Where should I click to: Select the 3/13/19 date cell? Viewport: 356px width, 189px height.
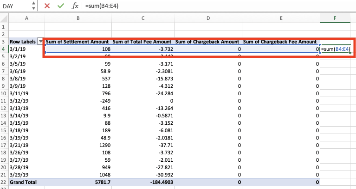coord(26,108)
